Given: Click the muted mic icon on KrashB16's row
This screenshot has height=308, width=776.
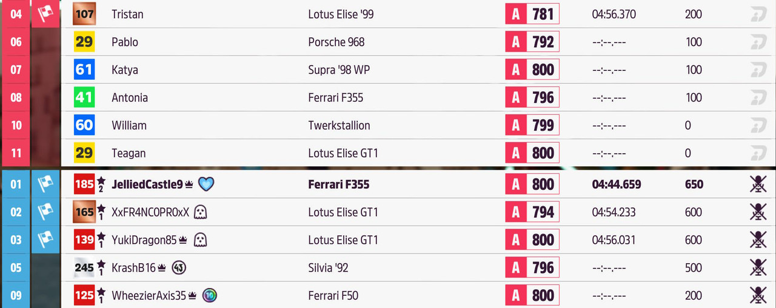Looking at the screenshot, I should pyautogui.click(x=758, y=267).
